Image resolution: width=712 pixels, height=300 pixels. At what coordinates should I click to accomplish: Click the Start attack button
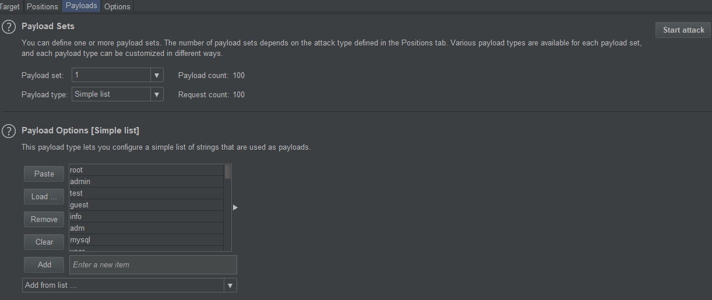pos(683,30)
